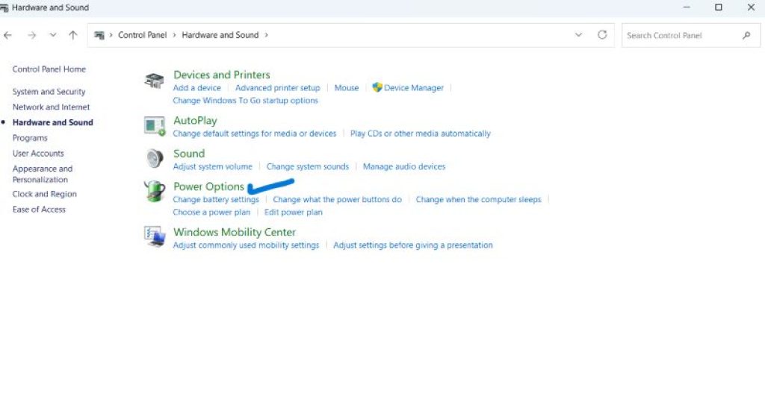Go back with the back arrow
765x396 pixels.
point(7,35)
